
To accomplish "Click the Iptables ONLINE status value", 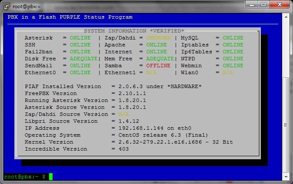I will 233,45.
